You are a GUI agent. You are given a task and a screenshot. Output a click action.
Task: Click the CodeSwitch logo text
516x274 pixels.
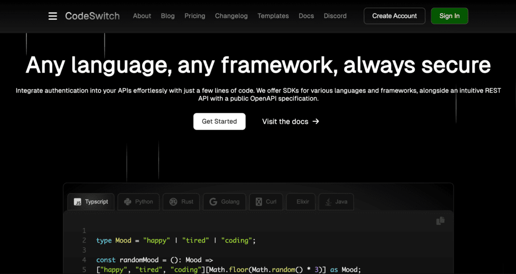pyautogui.click(x=92, y=16)
